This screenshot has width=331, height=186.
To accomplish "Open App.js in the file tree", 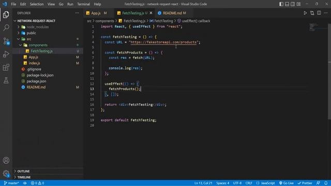I will pyautogui.click(x=48, y=57).
